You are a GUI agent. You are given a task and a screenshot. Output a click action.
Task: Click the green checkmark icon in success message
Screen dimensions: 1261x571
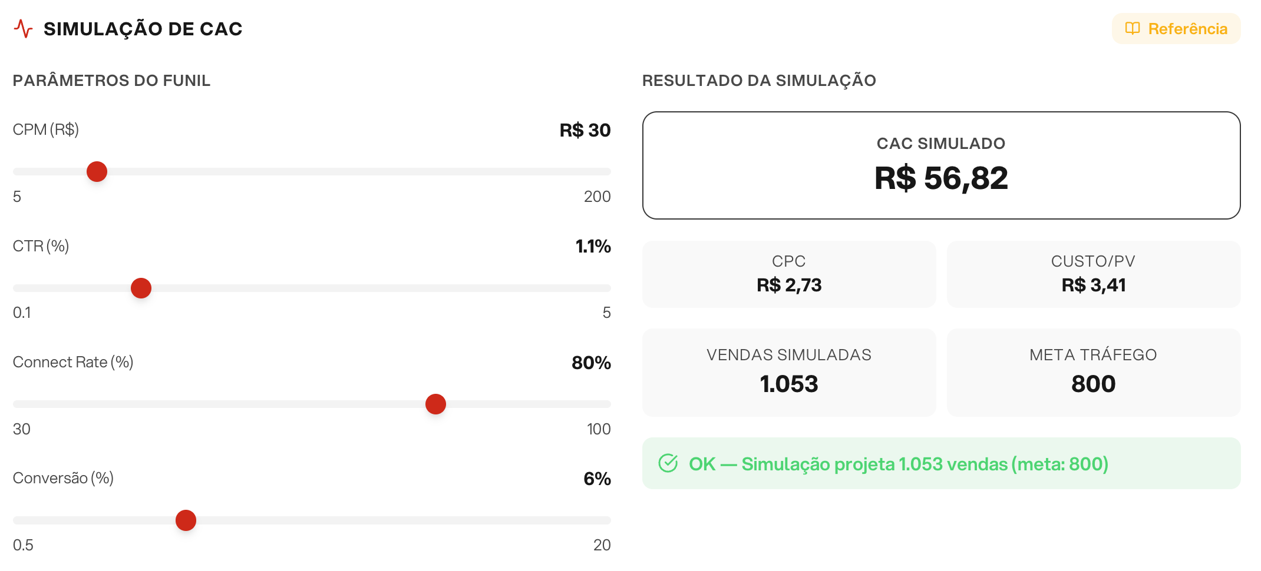click(x=669, y=464)
